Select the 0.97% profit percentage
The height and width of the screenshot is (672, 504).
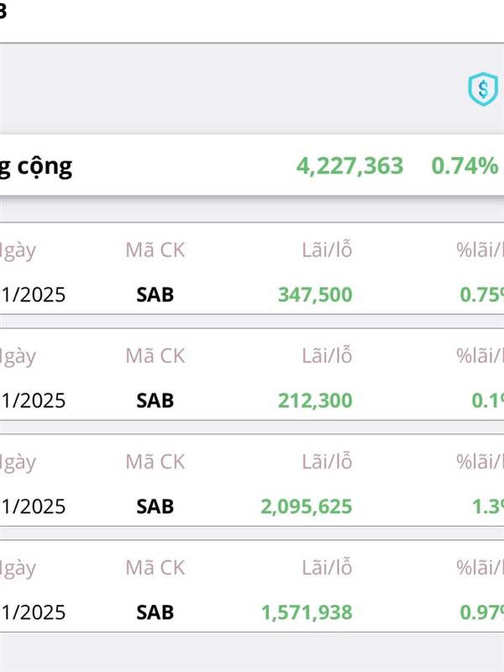(482, 612)
